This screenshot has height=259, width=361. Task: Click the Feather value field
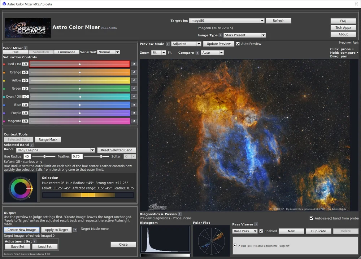point(77,156)
